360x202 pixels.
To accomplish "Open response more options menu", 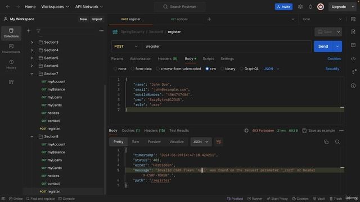I will click(341, 131).
